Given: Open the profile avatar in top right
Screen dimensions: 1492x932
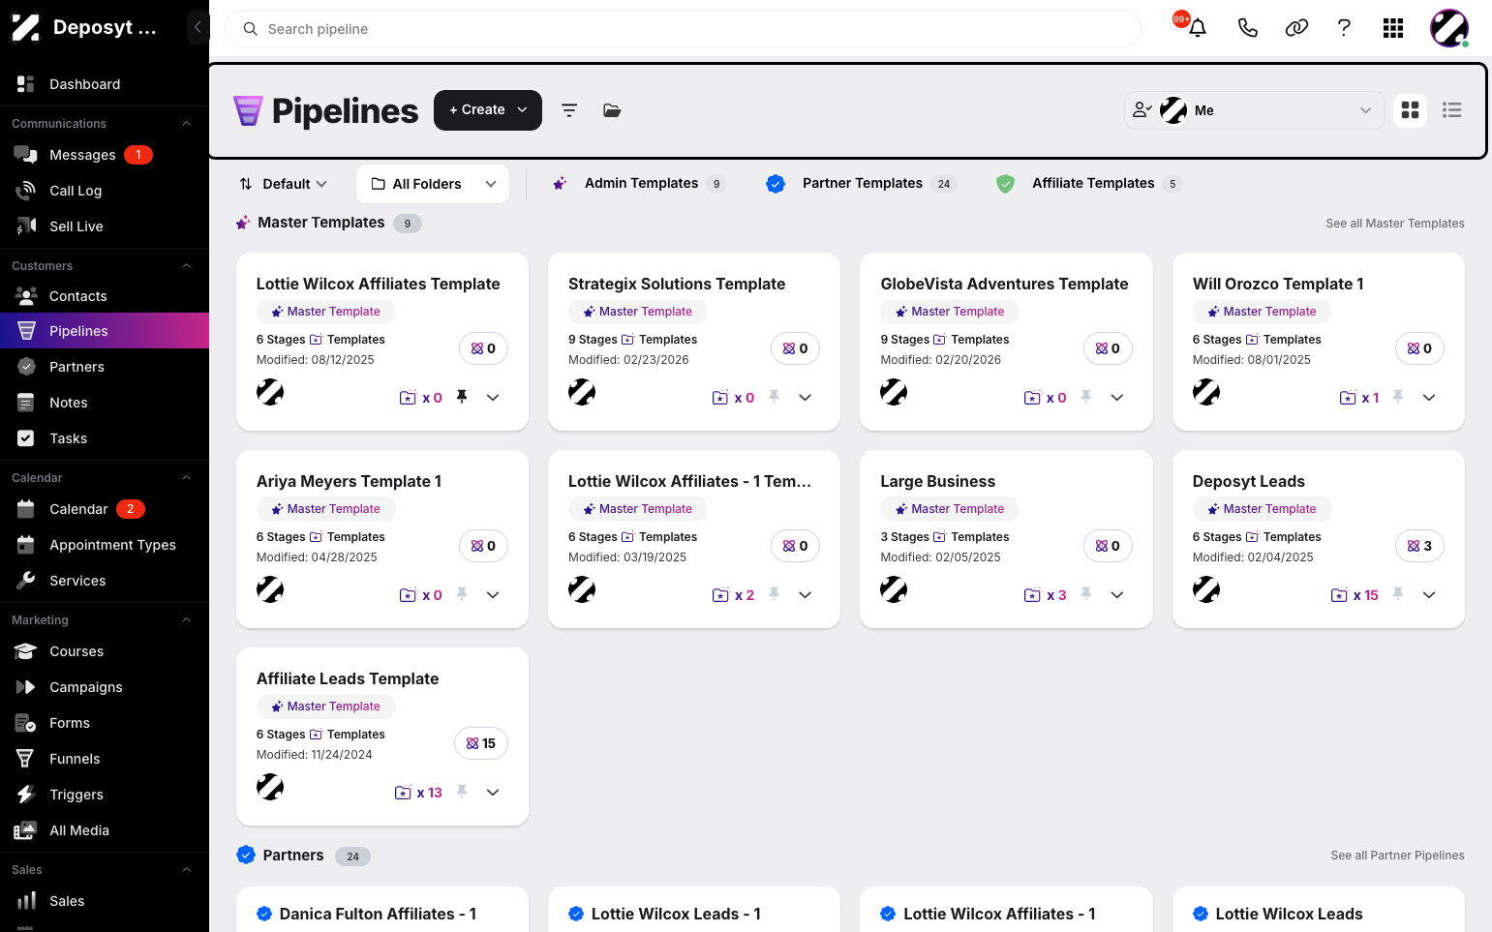Looking at the screenshot, I should coord(1449,28).
